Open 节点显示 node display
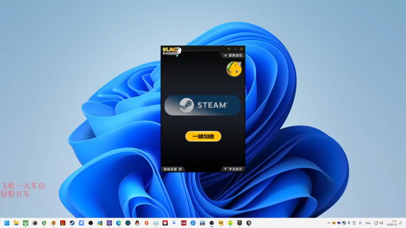This screenshot has height=228, width=406. 233,169
